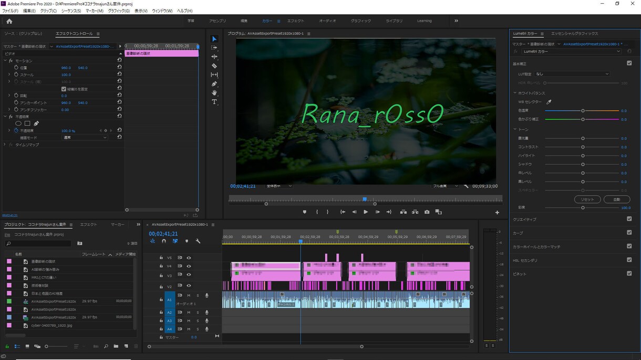Screen dimensions: 641x360
Task: Open the 描画モード blend mode dropdown
Action: 85,137
